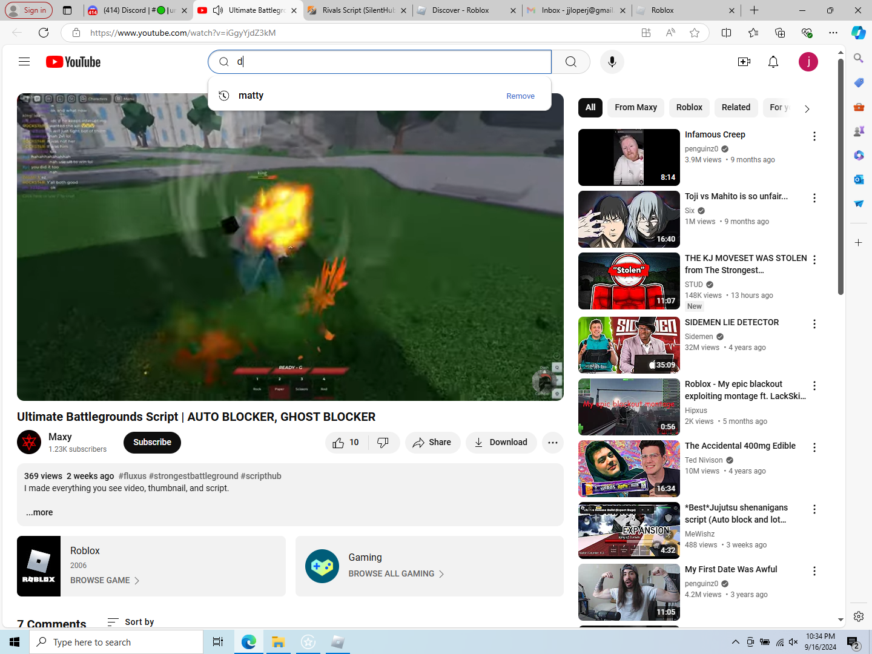
Task: Open the Copilot sidebar icon
Action: click(859, 33)
